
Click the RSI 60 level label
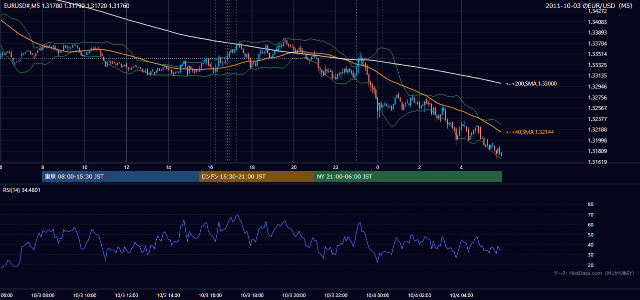590,224
